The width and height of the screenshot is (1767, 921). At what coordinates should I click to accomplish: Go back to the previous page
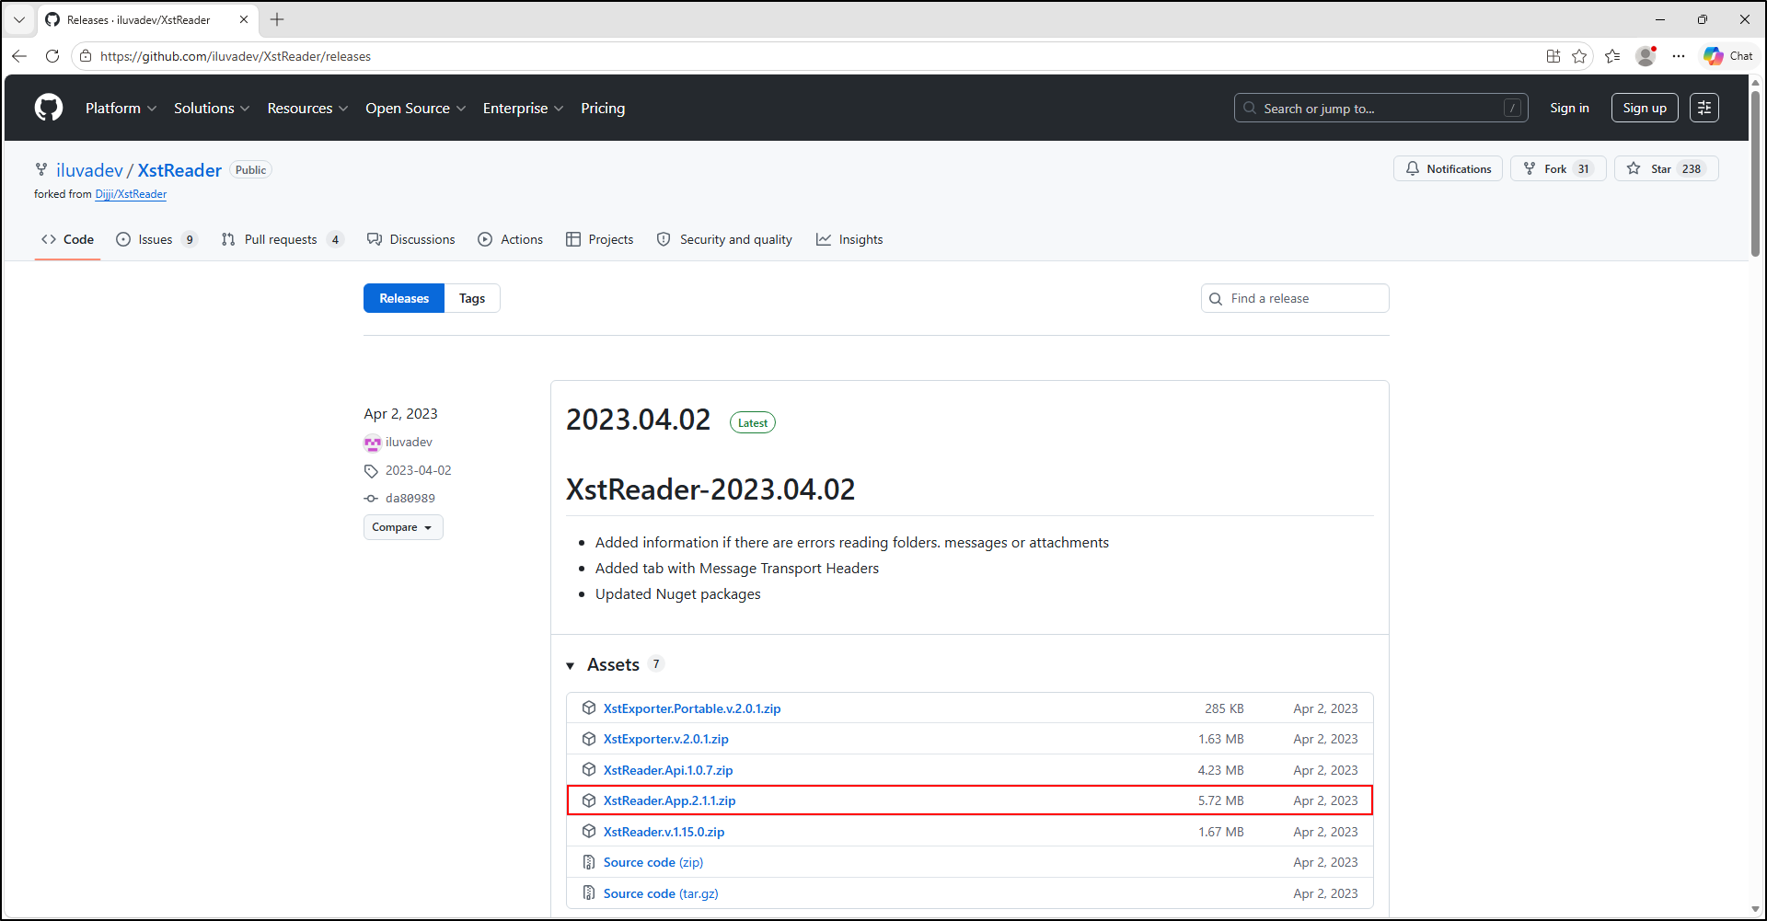click(19, 56)
